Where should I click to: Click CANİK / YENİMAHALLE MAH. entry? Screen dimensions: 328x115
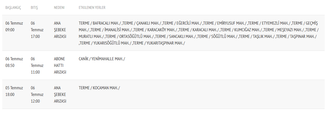[102, 59]
